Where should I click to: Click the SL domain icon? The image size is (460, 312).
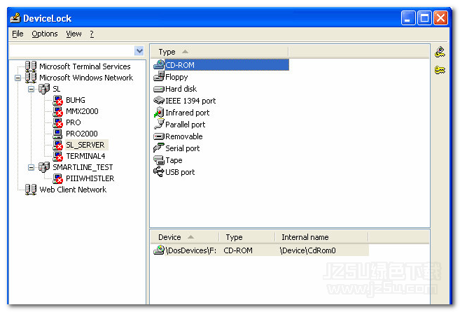[44, 89]
